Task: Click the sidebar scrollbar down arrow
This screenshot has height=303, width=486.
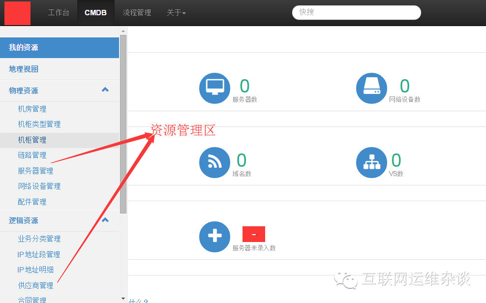Action: (x=123, y=298)
